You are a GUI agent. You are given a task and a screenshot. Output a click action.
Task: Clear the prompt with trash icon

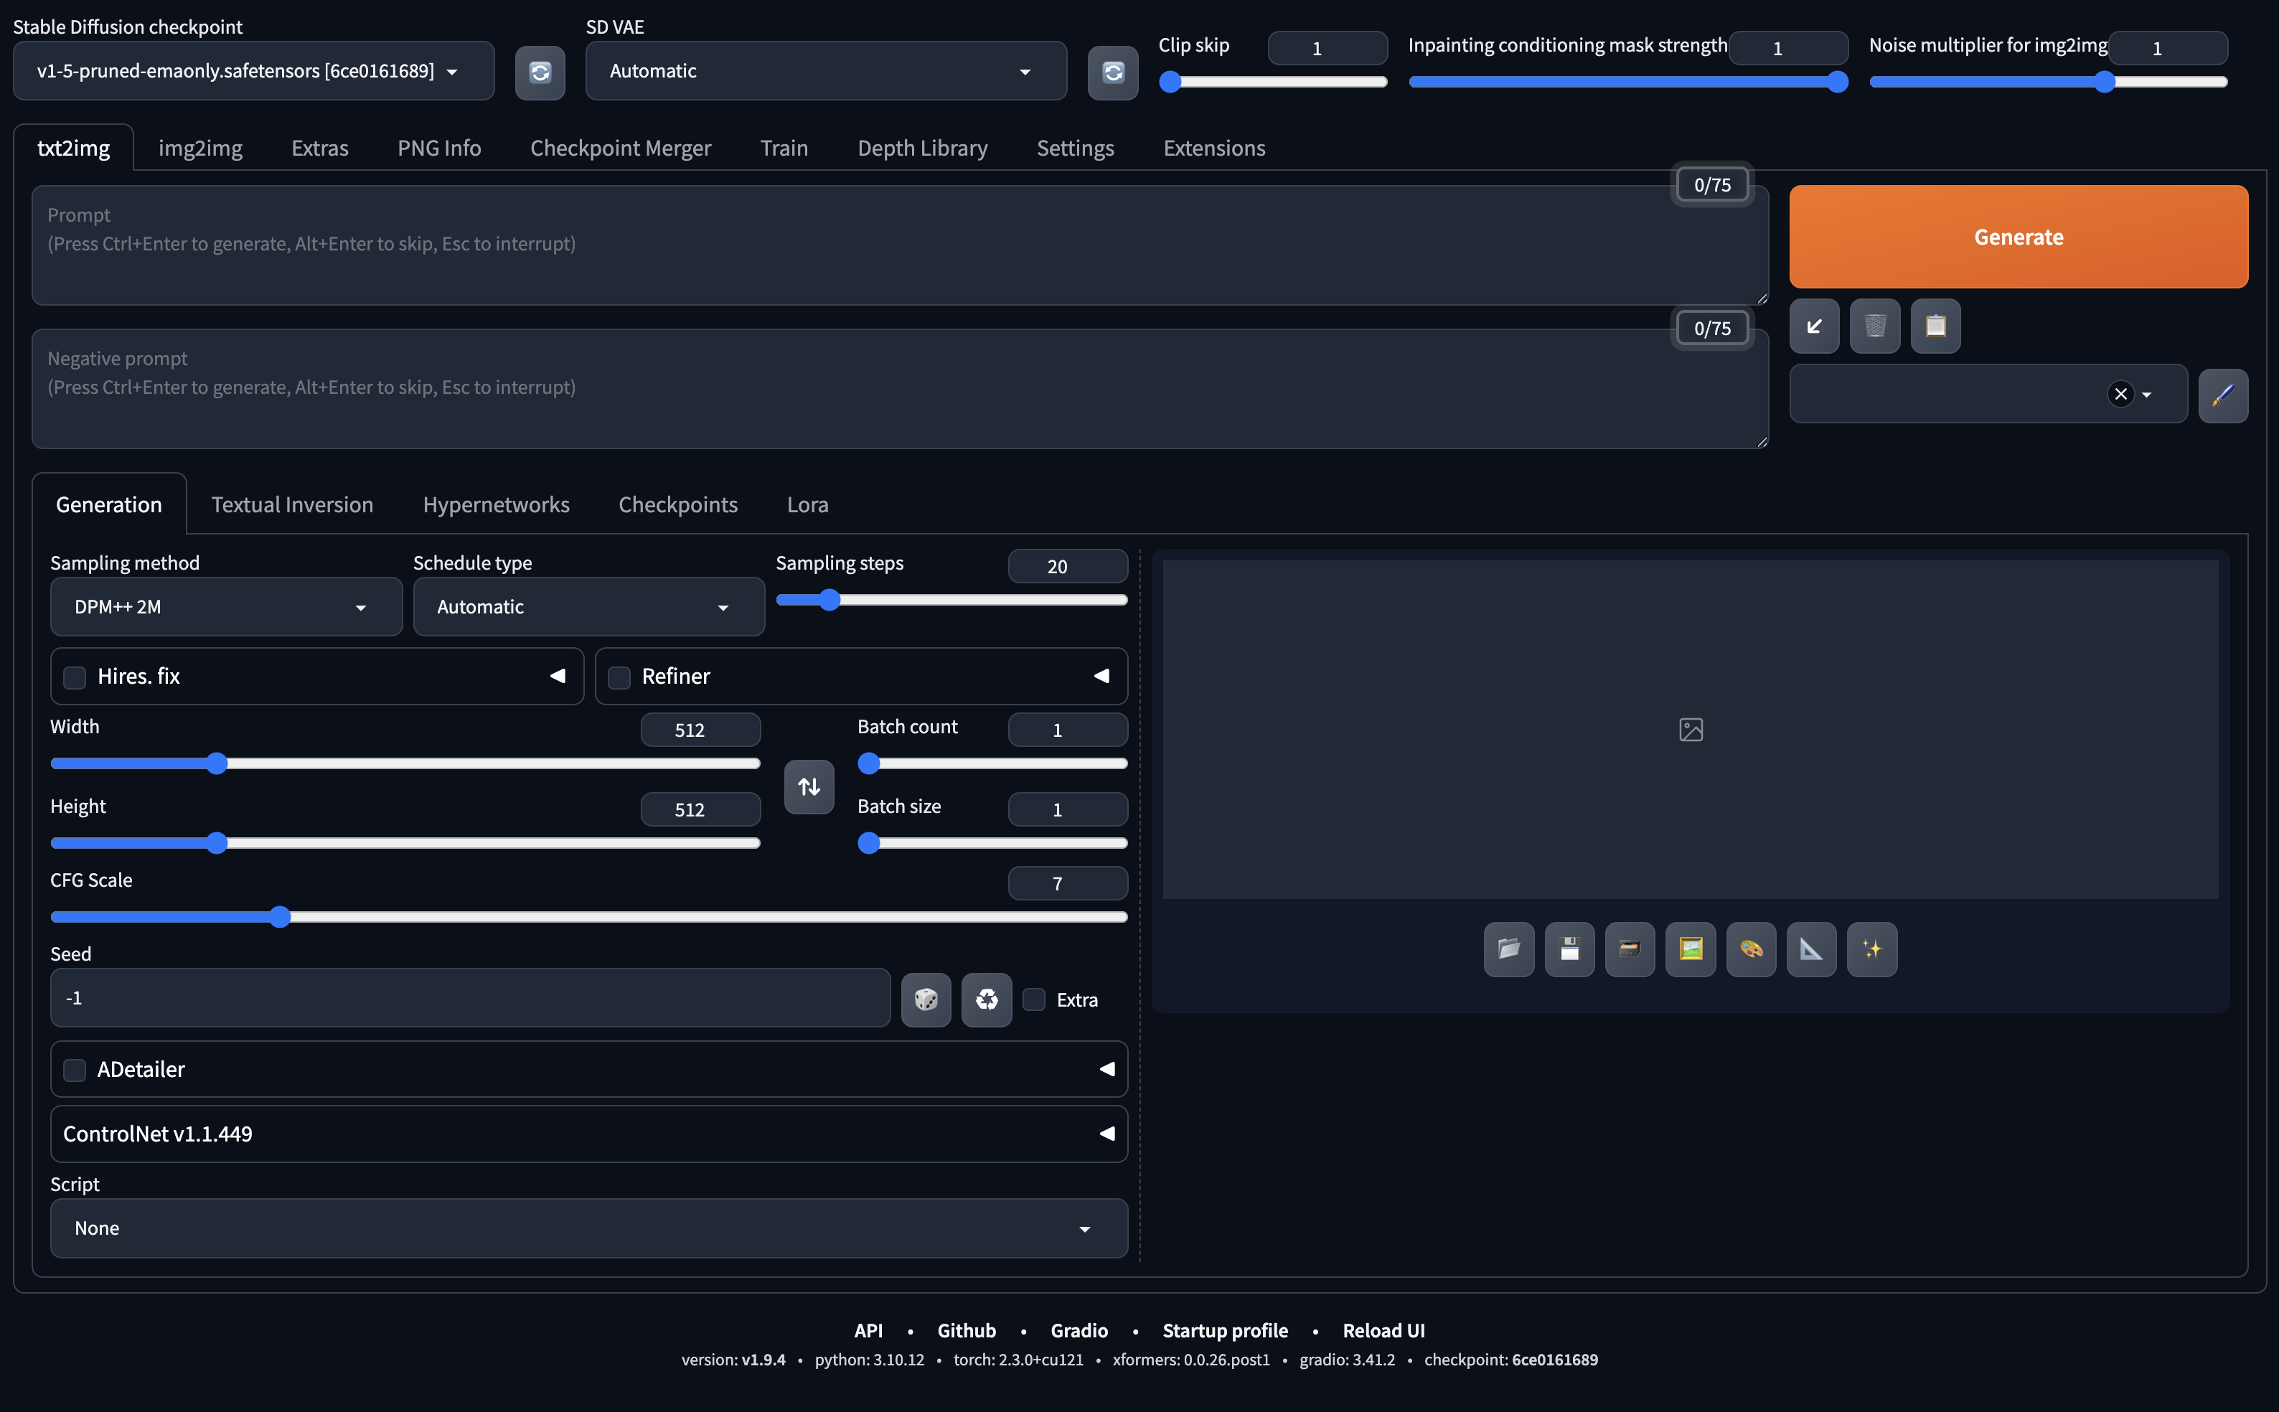click(1874, 326)
